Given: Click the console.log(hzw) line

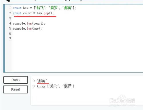Looking at the screenshot, I should (x=27, y=29).
